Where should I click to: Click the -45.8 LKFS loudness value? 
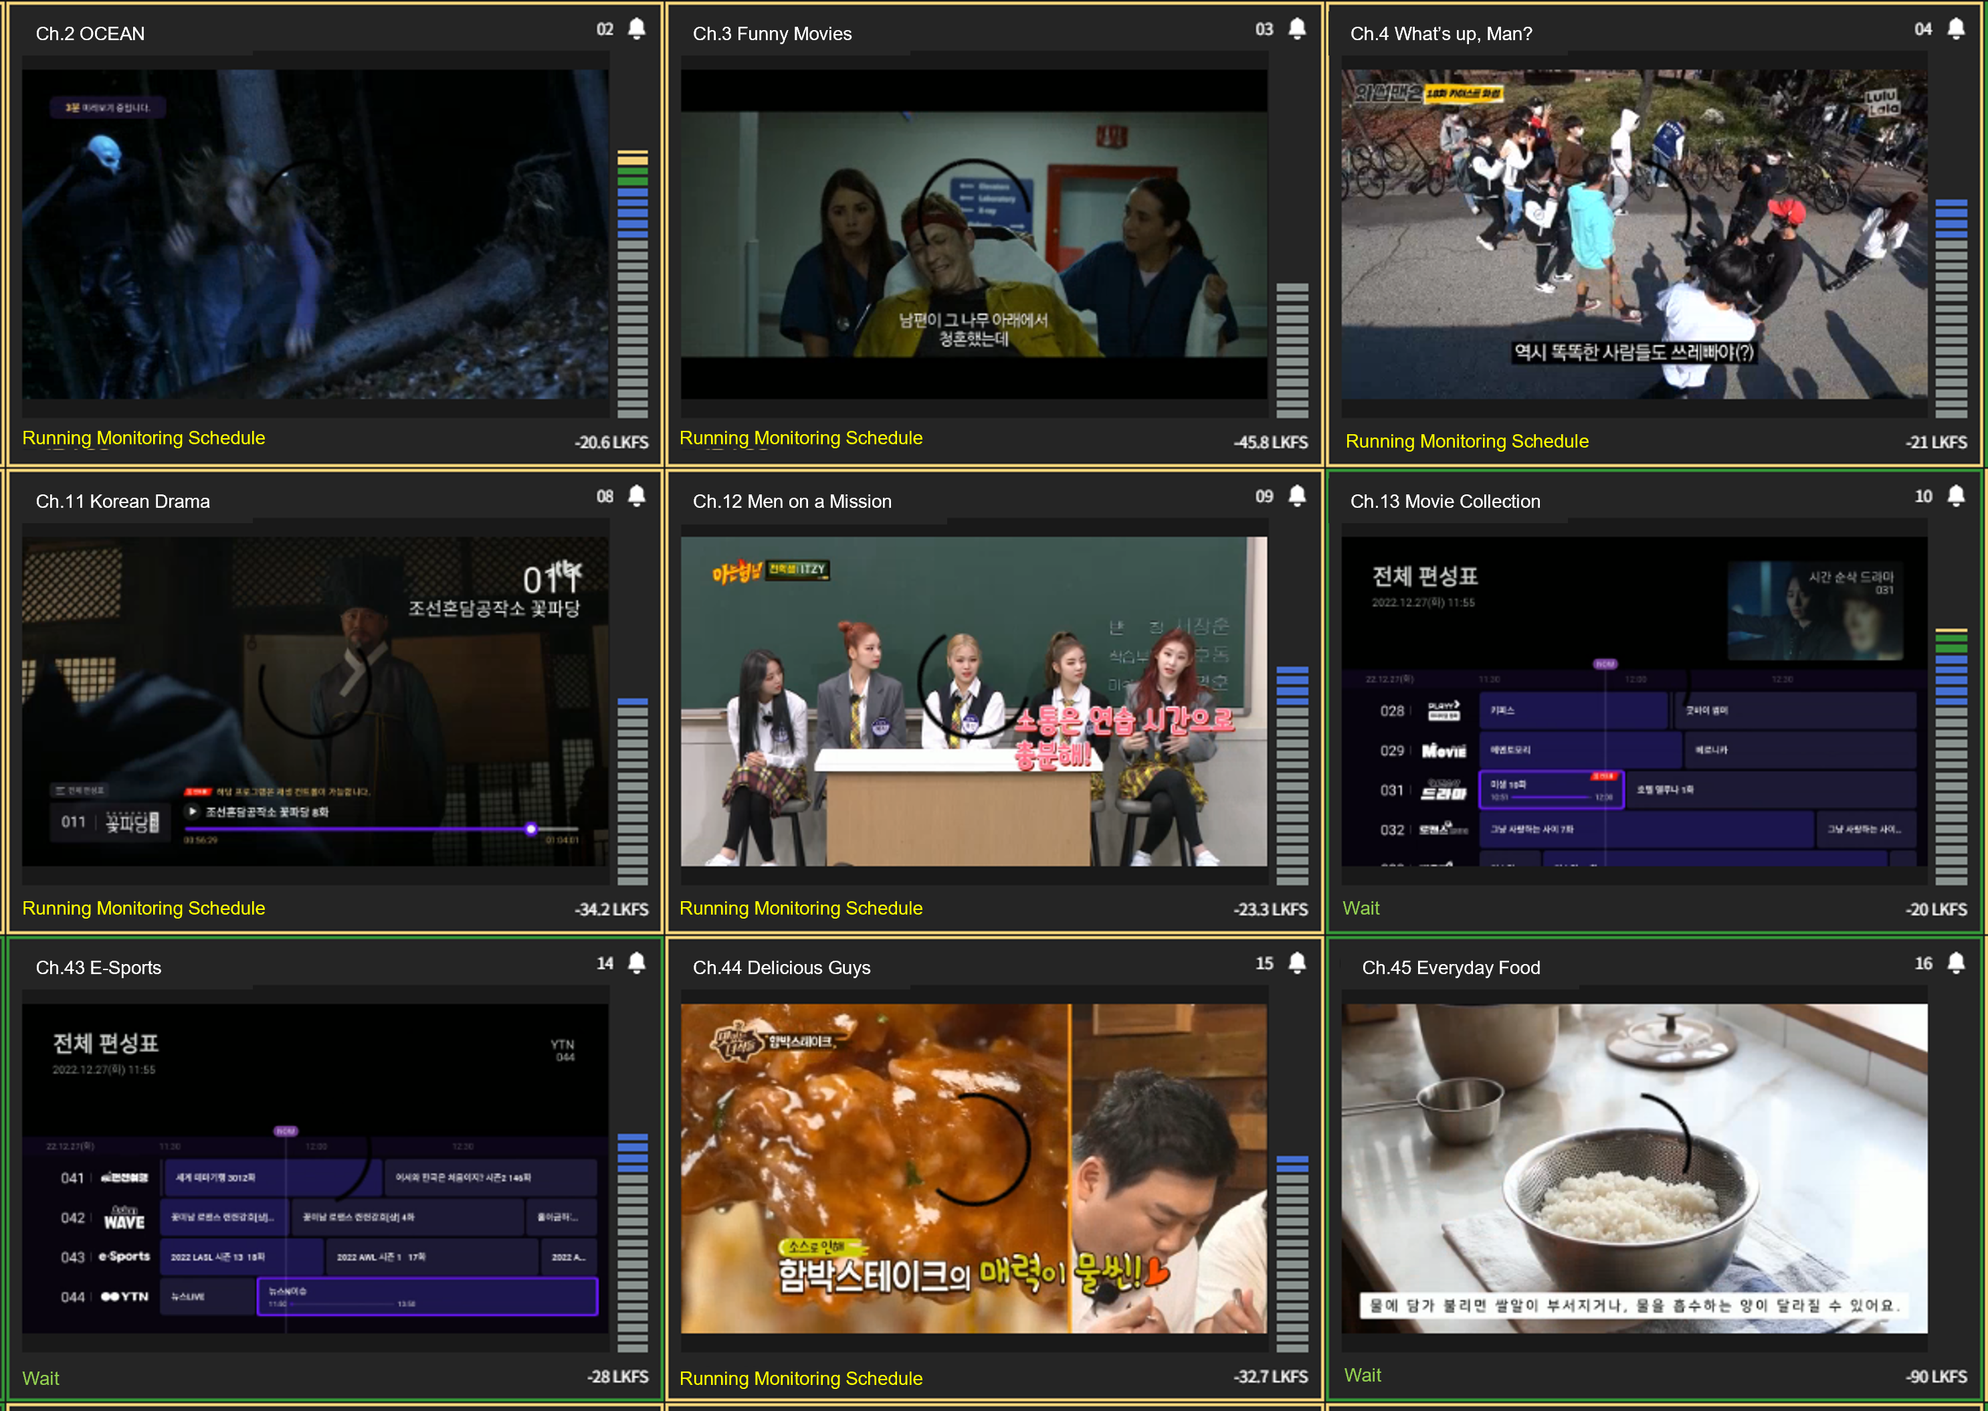coord(1271,442)
